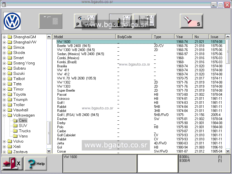232x174 pixels.
Task: Click the 'B300-L' entry in bottom panel
Action: pyautogui.click(x=184, y=157)
